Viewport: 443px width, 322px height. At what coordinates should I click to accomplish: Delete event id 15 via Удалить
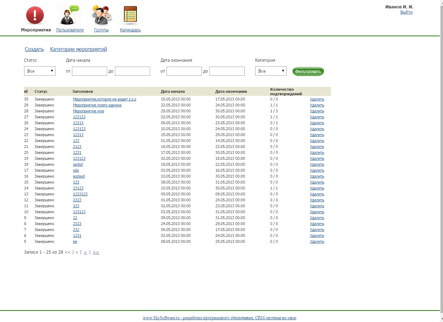[x=317, y=182]
